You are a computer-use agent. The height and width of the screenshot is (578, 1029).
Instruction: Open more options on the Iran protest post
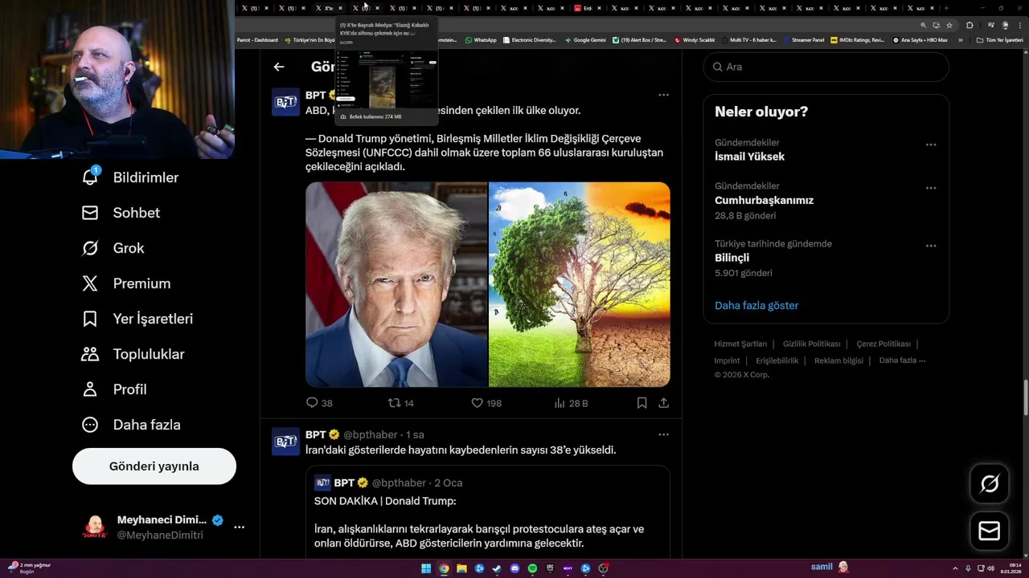click(x=663, y=434)
